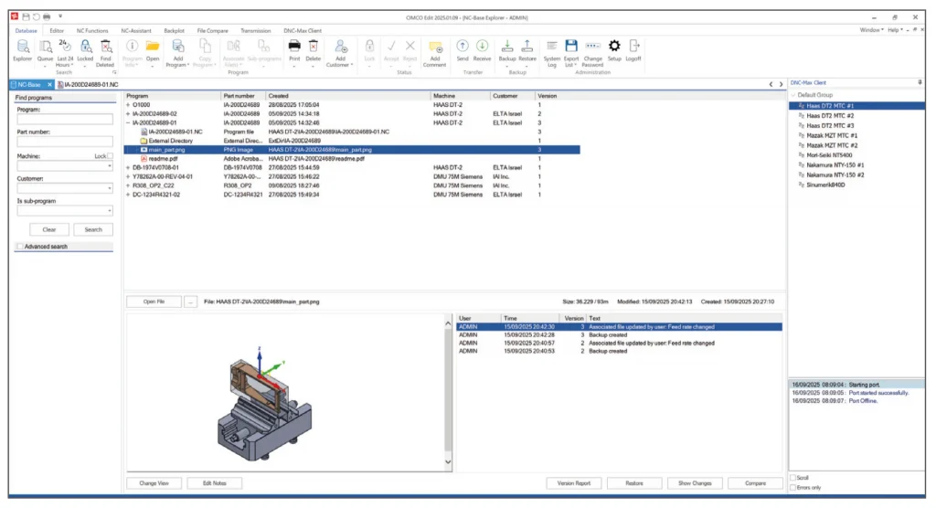Click the Find Deleted icon
The width and height of the screenshot is (936, 508).
point(106,47)
